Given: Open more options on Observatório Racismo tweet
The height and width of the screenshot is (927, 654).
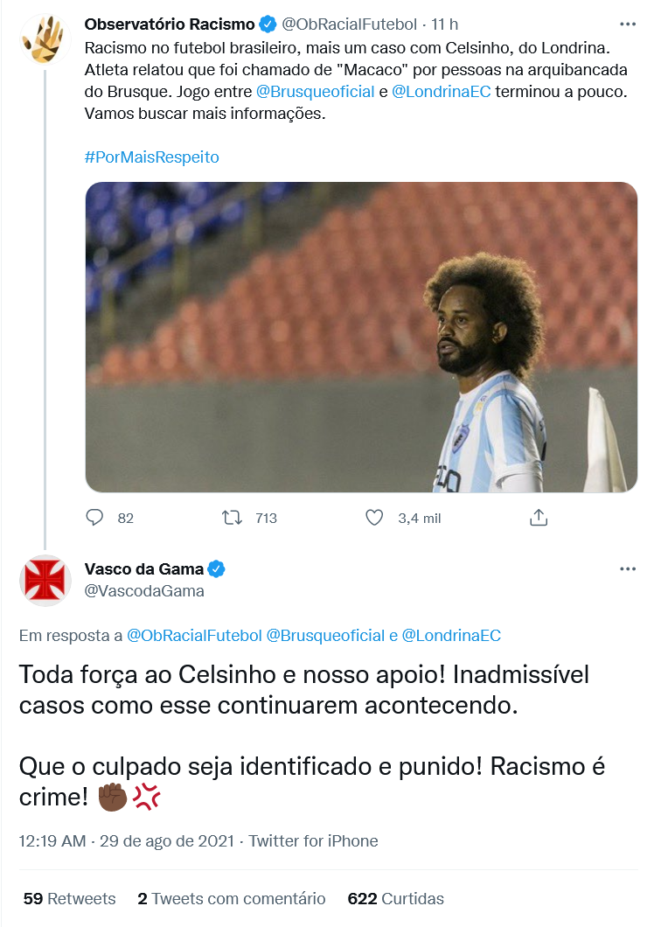Looking at the screenshot, I should [x=628, y=24].
